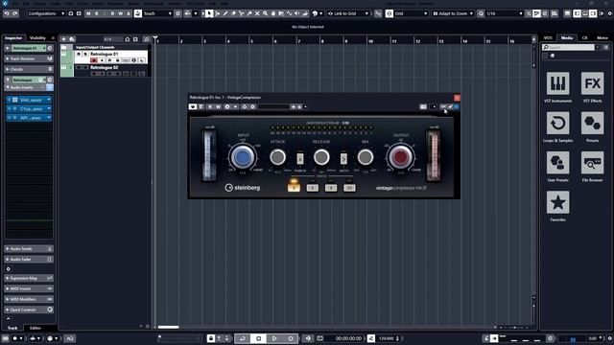Select the Split scissors tool
614x345 pixels.
241,13
